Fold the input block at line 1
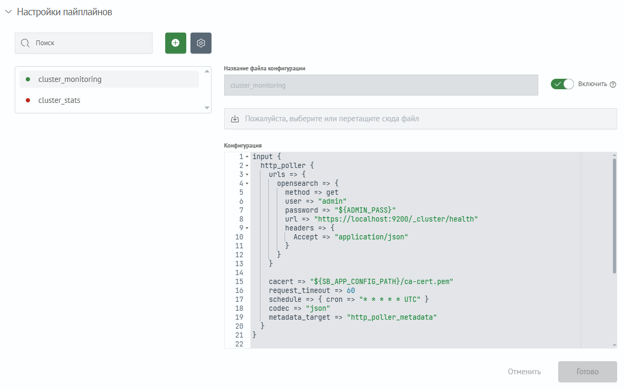Viewport: 624px width, 389px height. coord(247,157)
